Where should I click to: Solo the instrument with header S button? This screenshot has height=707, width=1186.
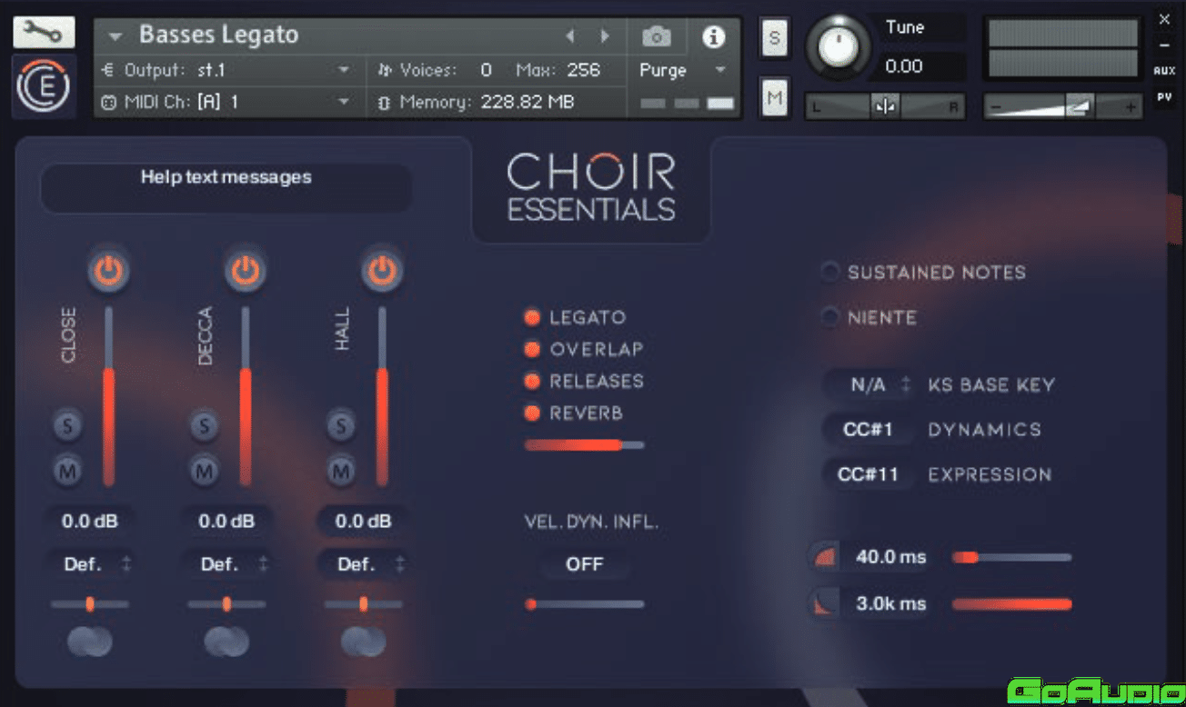pos(774,38)
